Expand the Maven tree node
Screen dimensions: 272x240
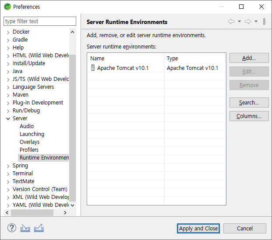(8, 95)
